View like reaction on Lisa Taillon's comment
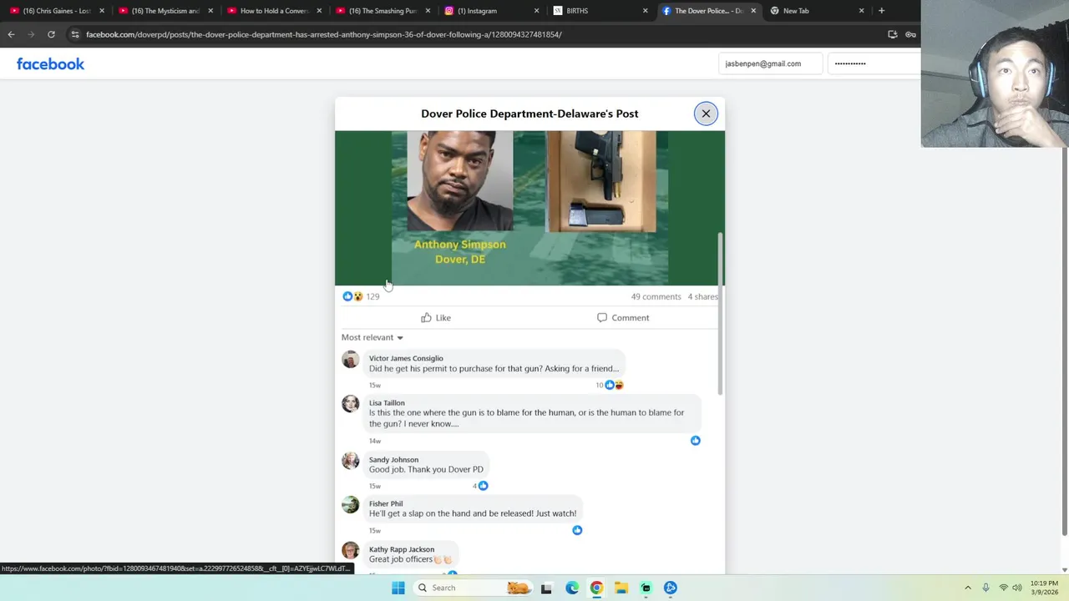Viewport: 1069px width, 601px height. pos(695,440)
